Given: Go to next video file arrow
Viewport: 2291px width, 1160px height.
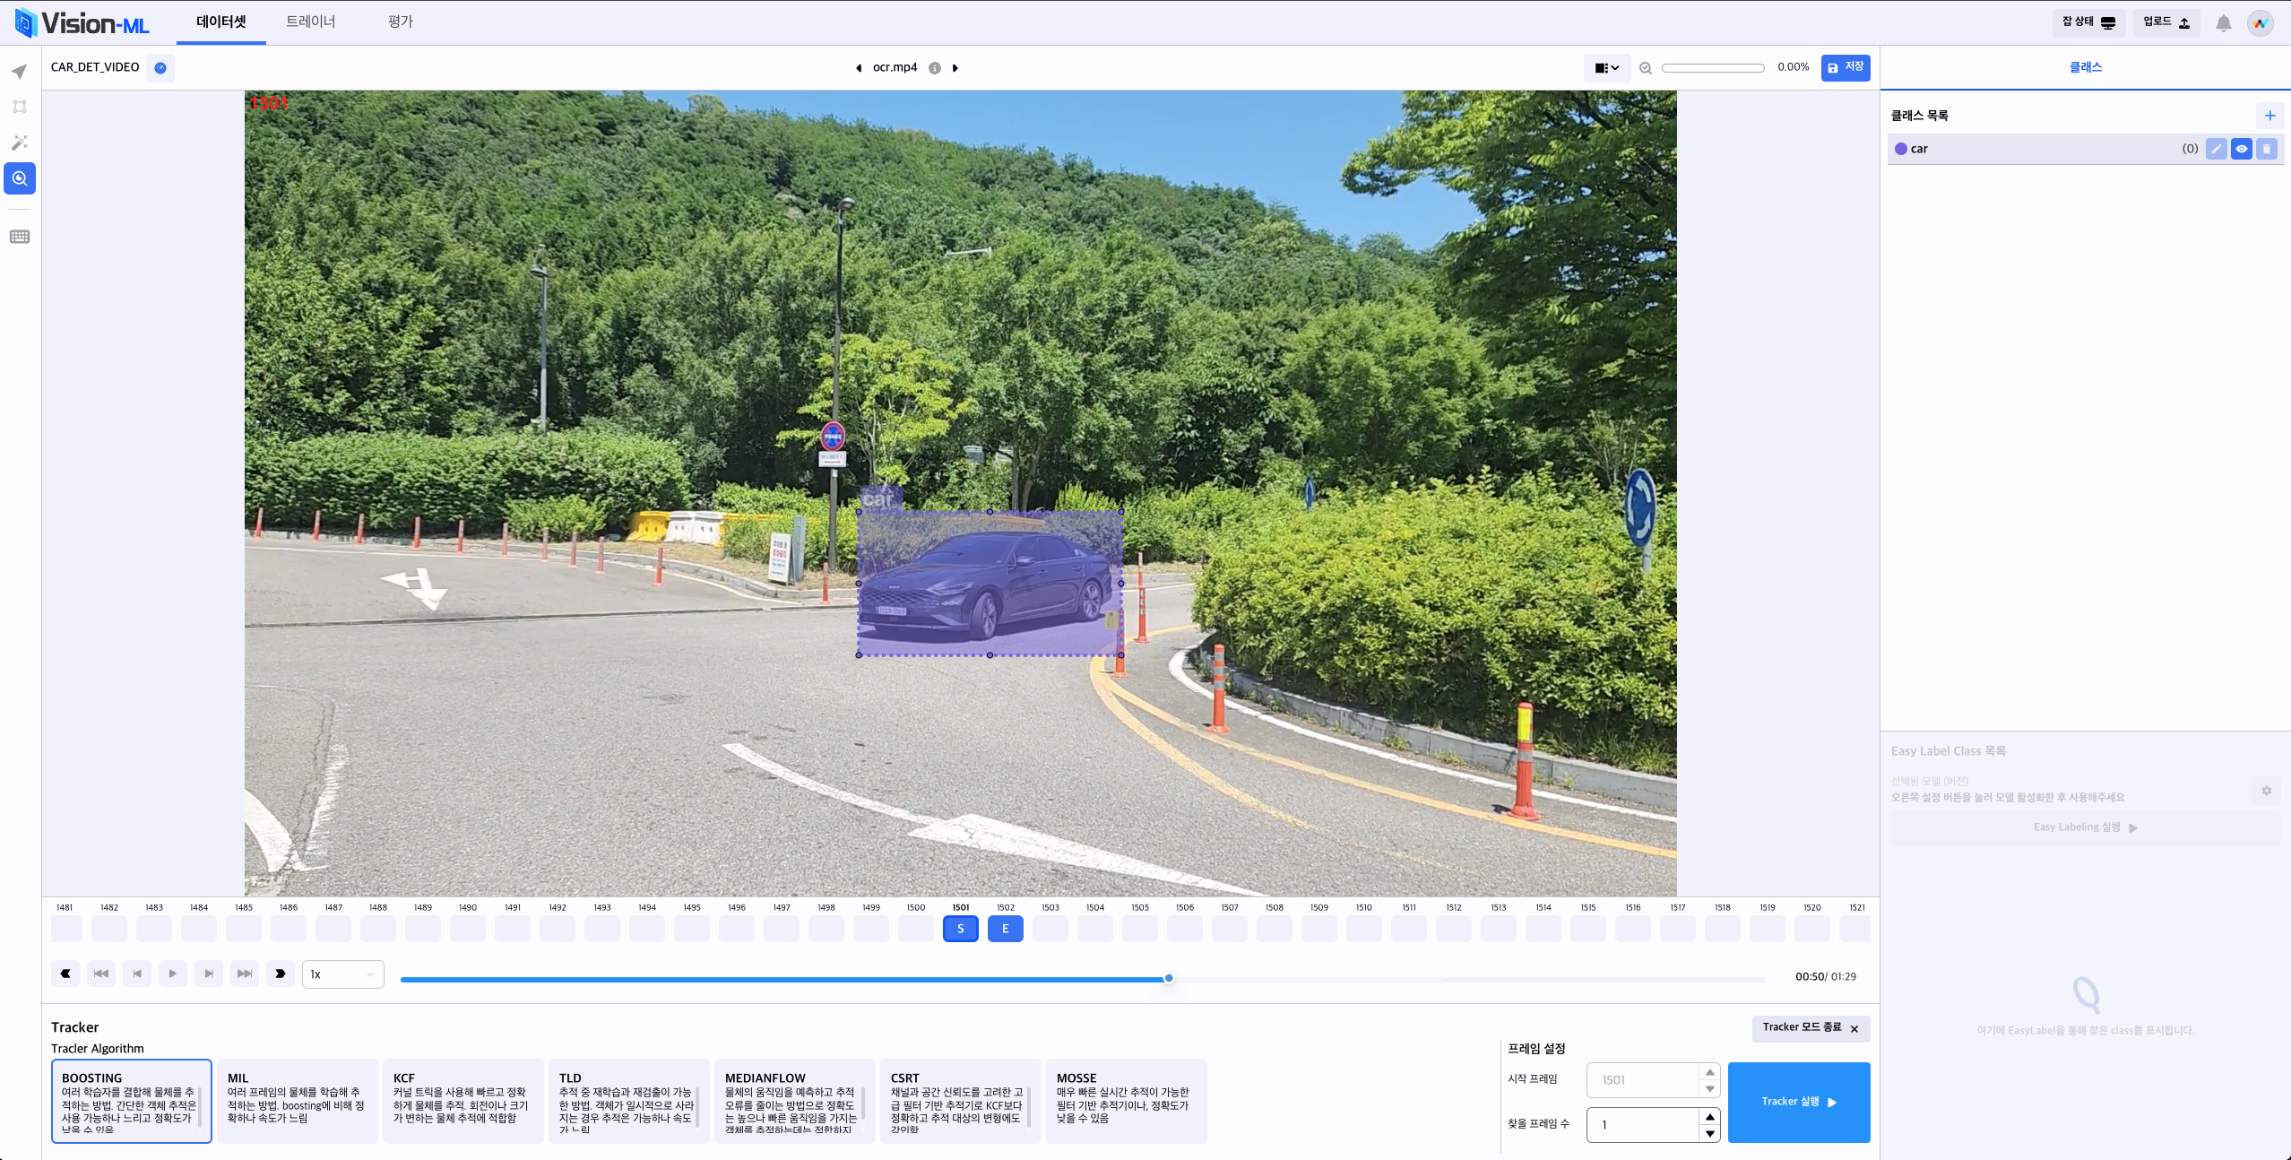Looking at the screenshot, I should pos(955,68).
